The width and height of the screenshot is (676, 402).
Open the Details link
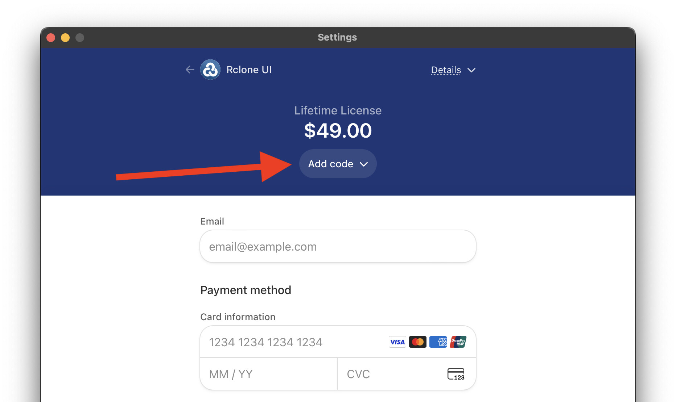click(446, 70)
